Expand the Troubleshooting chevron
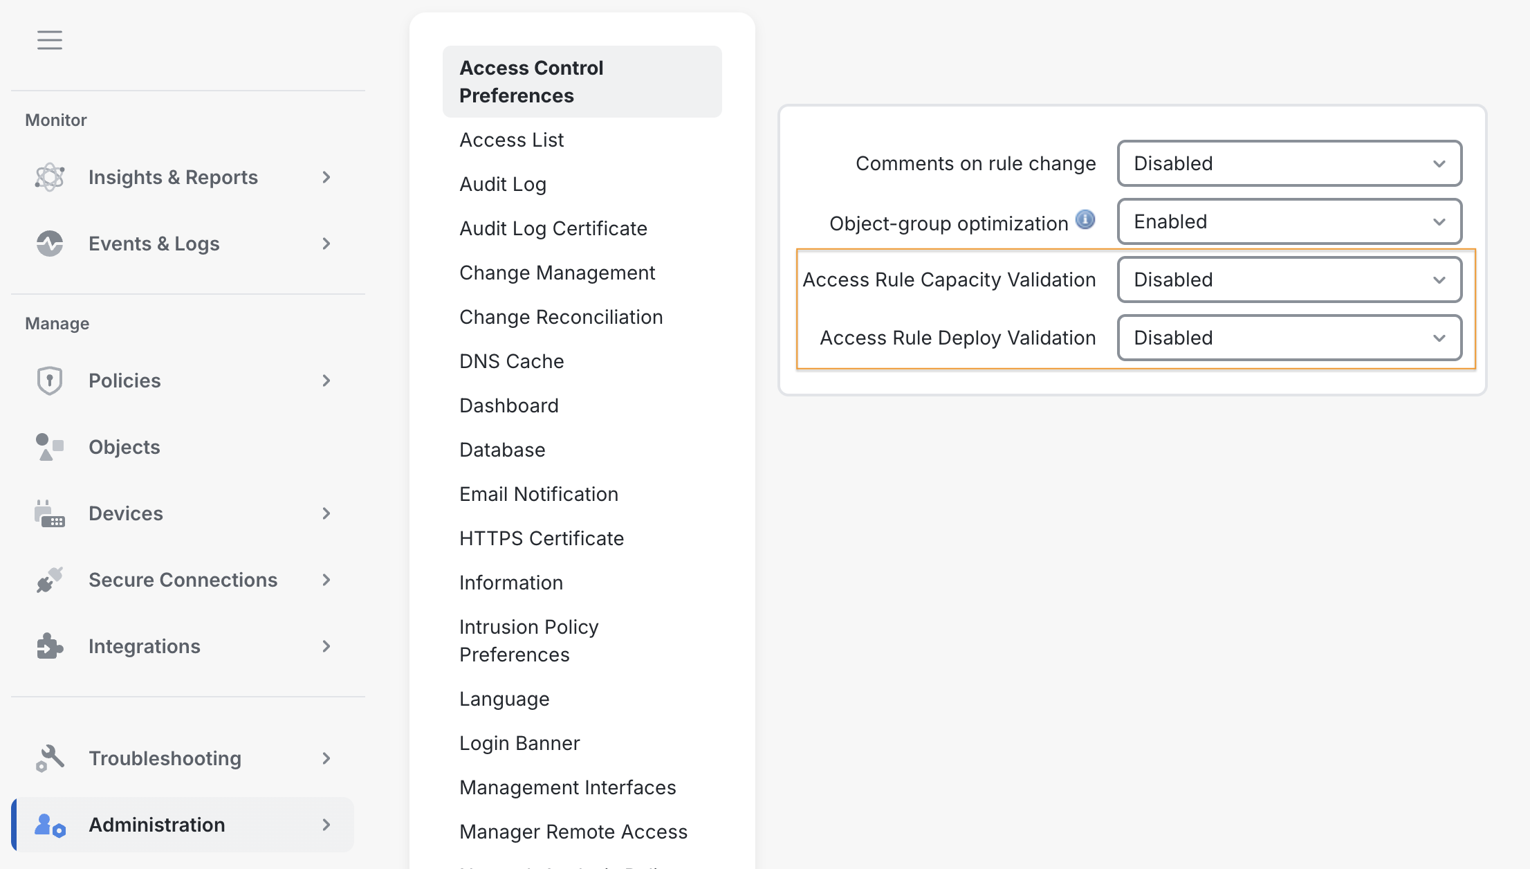Viewport: 1530px width, 869px height. 326,758
